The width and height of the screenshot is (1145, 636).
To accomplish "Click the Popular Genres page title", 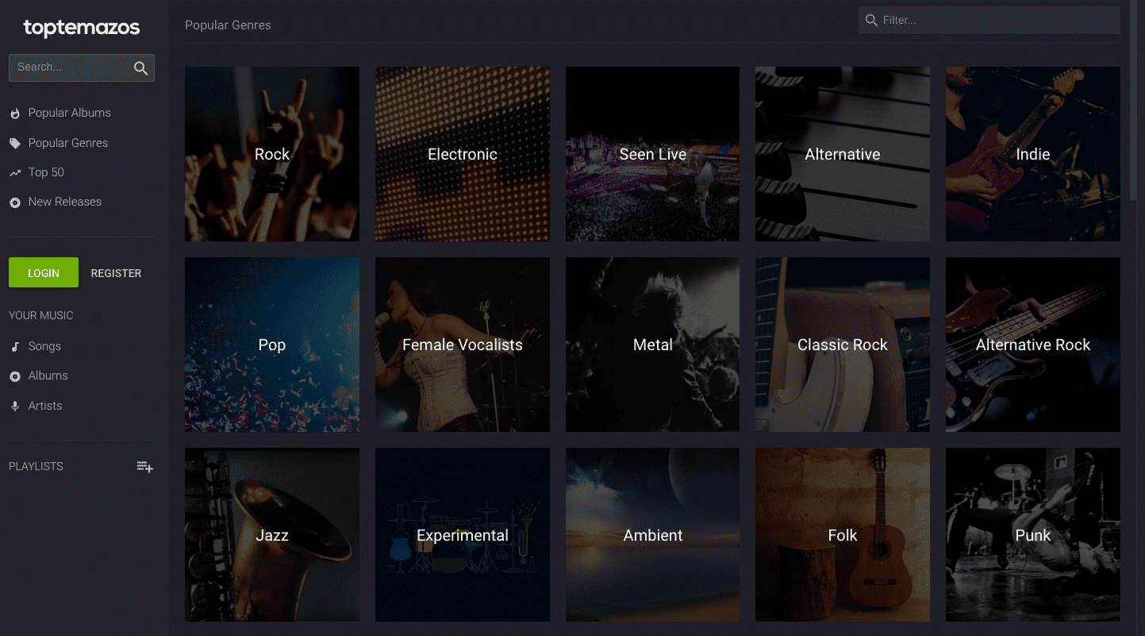I will click(228, 25).
